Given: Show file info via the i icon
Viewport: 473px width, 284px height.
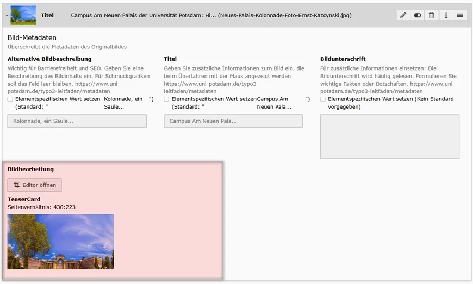Looking at the screenshot, I should click(x=446, y=15).
